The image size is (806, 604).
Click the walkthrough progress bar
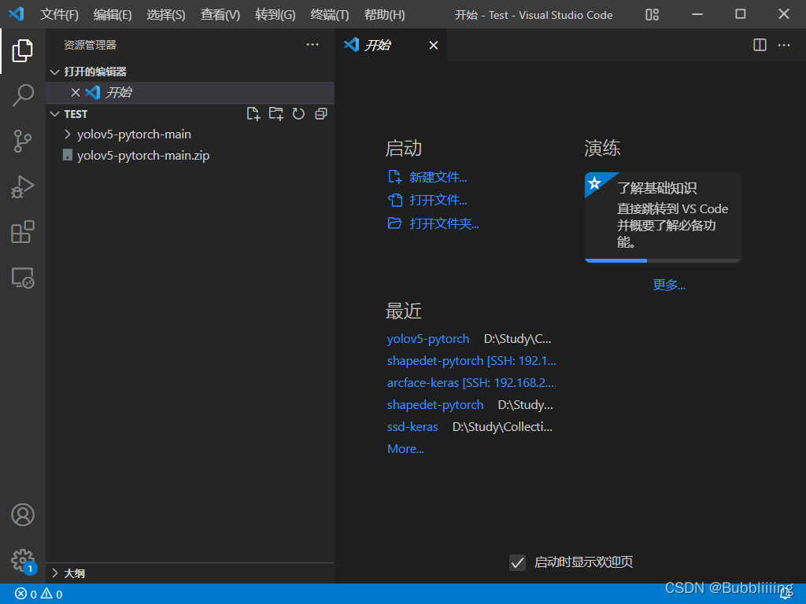[663, 260]
